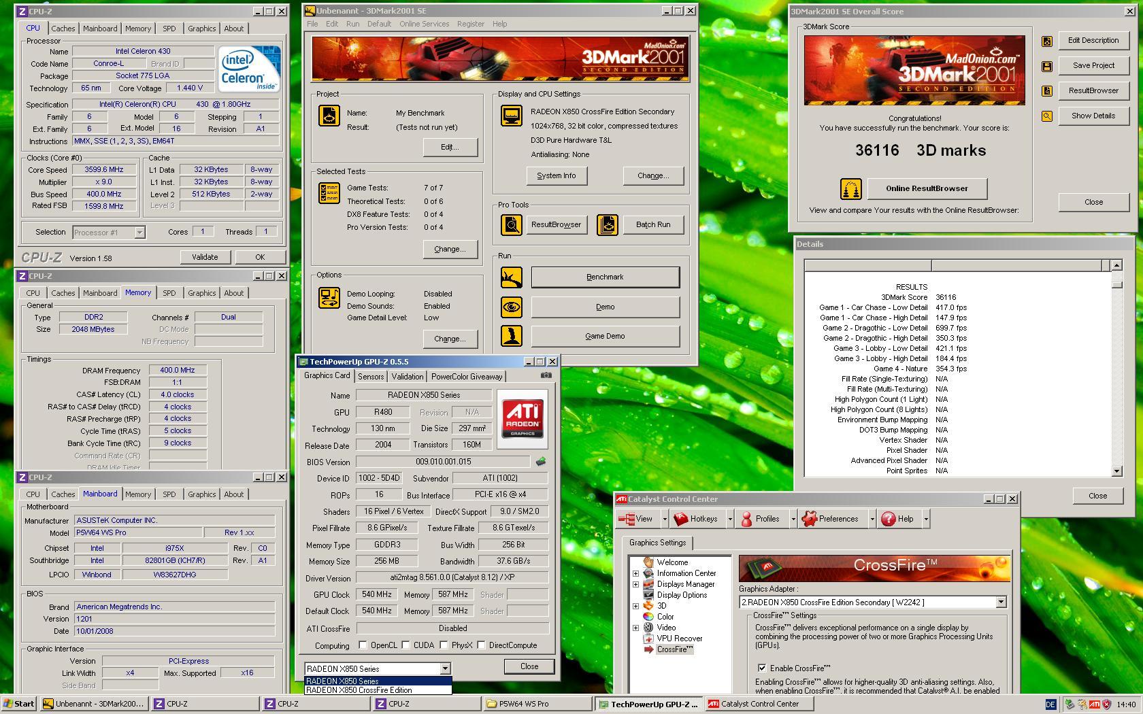Tick the PhysX checkbox in GPU-Z
The width and height of the screenshot is (1143, 714).
tap(444, 645)
